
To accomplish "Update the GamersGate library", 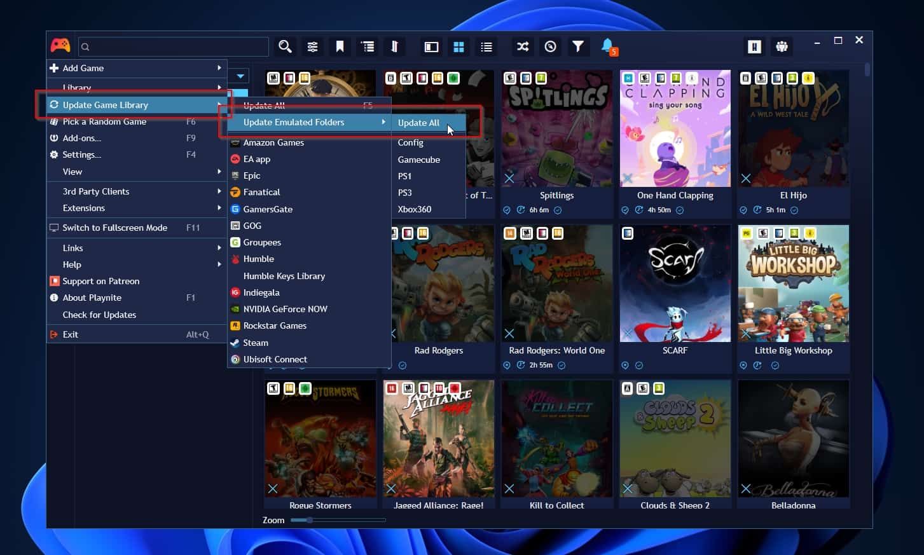I will pyautogui.click(x=310, y=209).
